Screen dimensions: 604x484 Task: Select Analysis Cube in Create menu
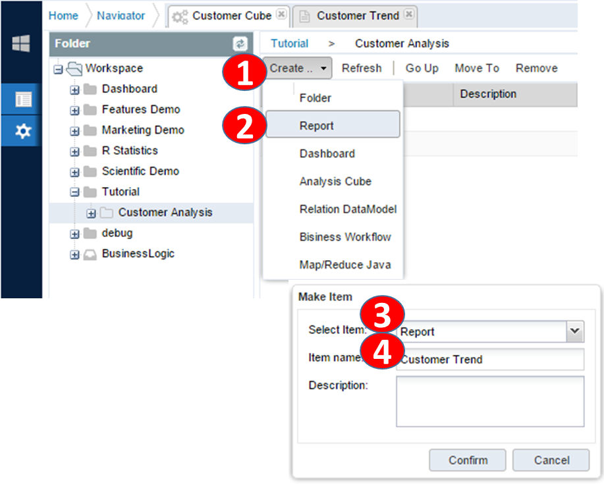[335, 181]
